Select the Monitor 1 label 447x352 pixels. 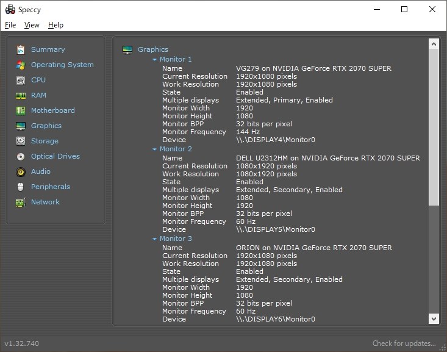(x=176, y=59)
